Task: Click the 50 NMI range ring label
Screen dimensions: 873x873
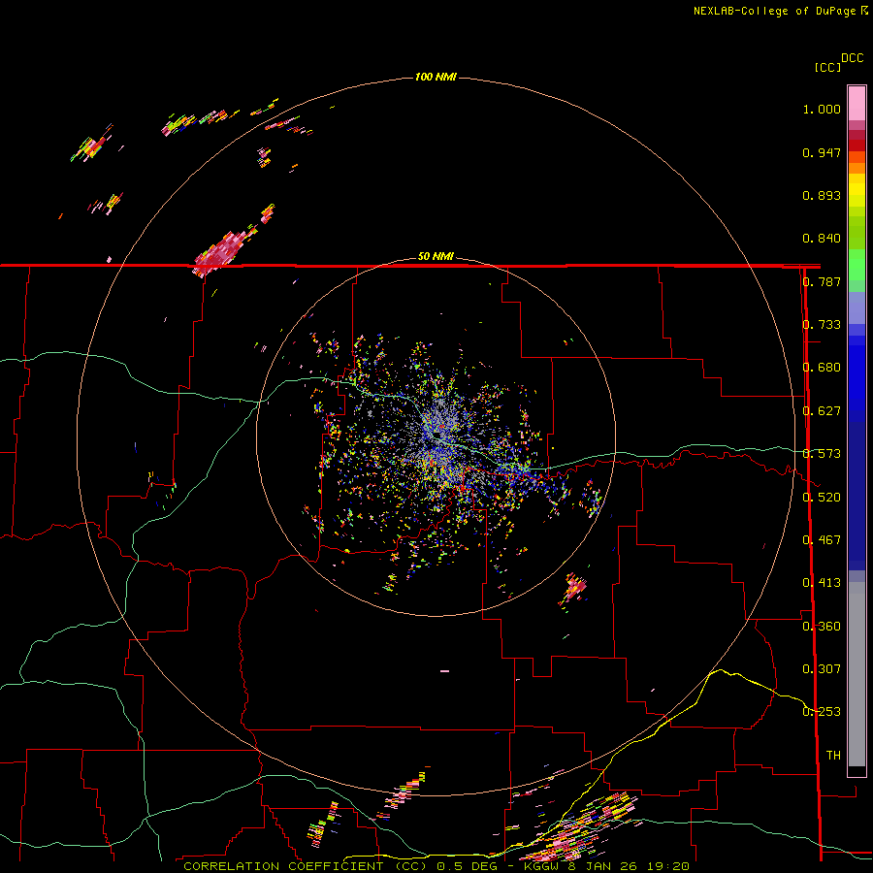Action: pos(436,257)
